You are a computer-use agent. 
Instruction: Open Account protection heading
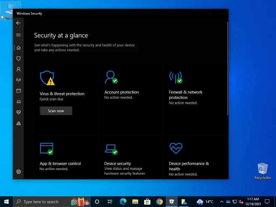pyautogui.click(x=122, y=92)
